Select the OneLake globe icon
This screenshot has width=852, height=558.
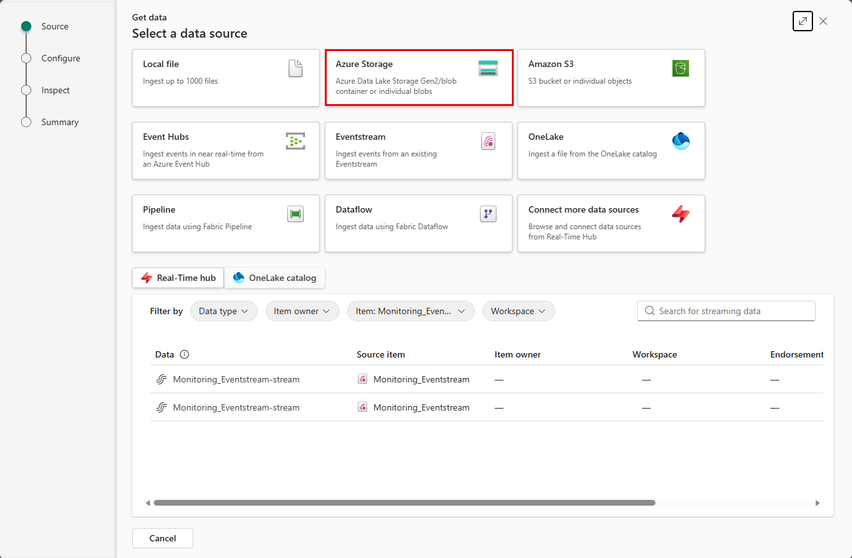tap(681, 141)
